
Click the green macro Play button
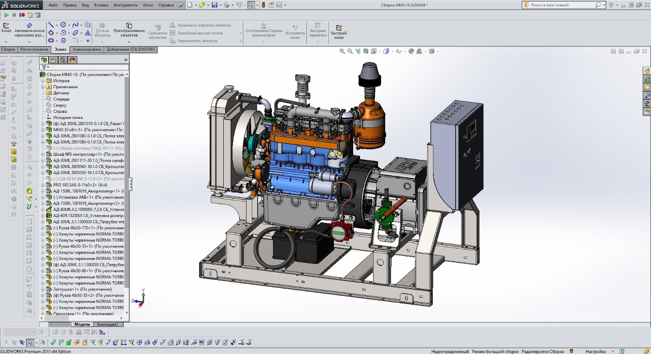6,15
